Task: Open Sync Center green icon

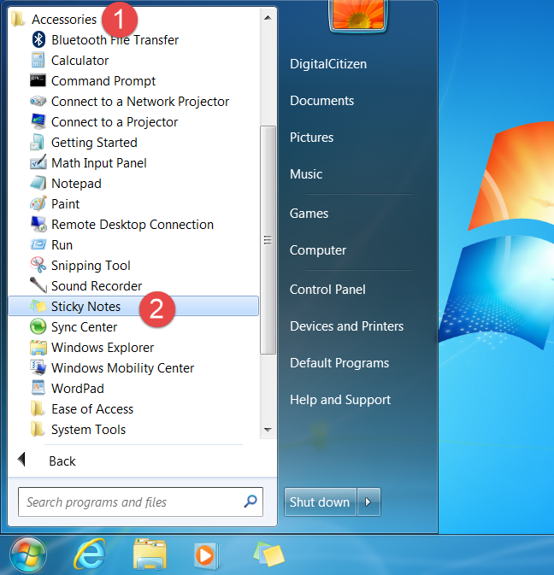Action: point(38,326)
